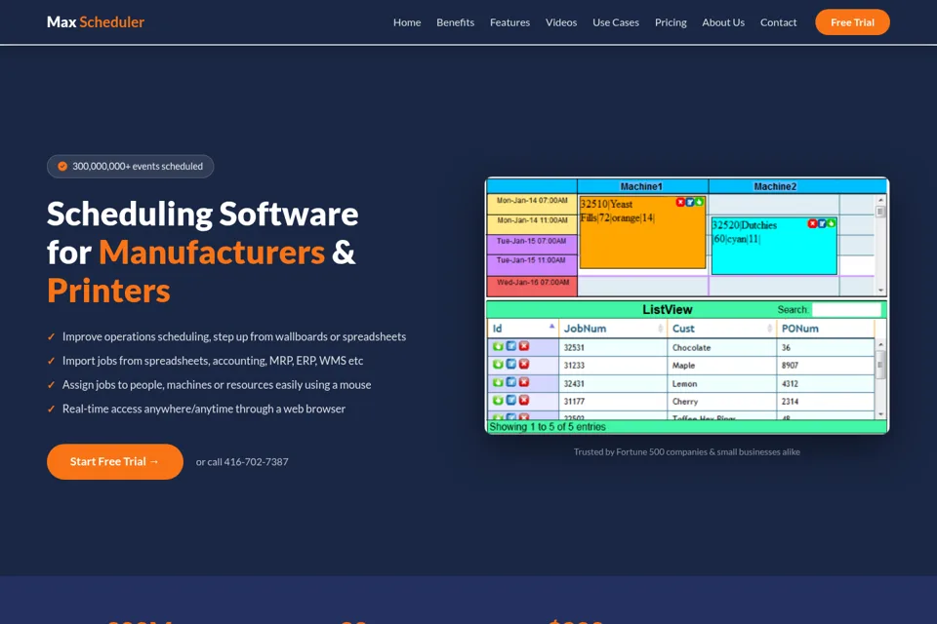937x624 pixels.
Task: Click the Mon-Jan-14 11:00AM time slot
Action: pyautogui.click(x=532, y=224)
